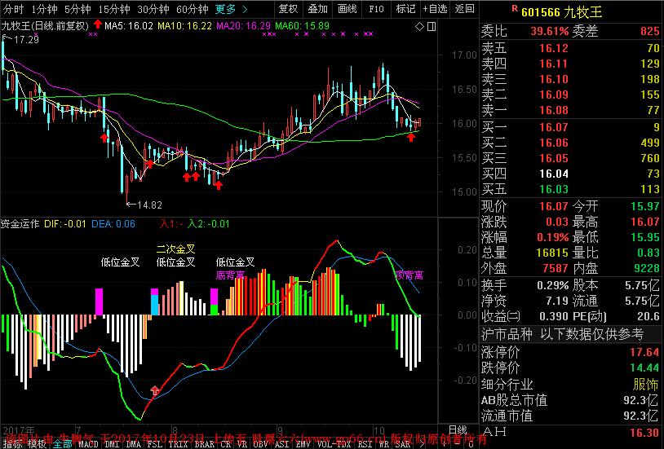Click the diamond icon in the chart header
664x449 pixels.
419,27
